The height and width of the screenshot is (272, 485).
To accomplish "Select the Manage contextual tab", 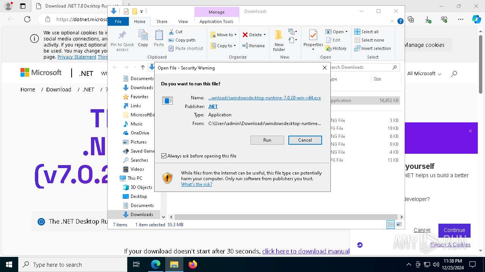I will coord(217,12).
